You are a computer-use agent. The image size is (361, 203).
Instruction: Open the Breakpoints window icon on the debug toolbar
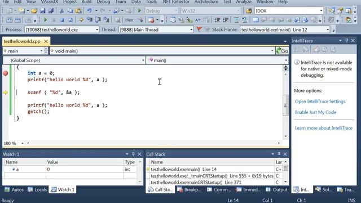(x=151, y=20)
